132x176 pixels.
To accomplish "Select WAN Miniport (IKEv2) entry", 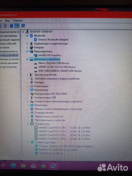I will coord(51,153).
